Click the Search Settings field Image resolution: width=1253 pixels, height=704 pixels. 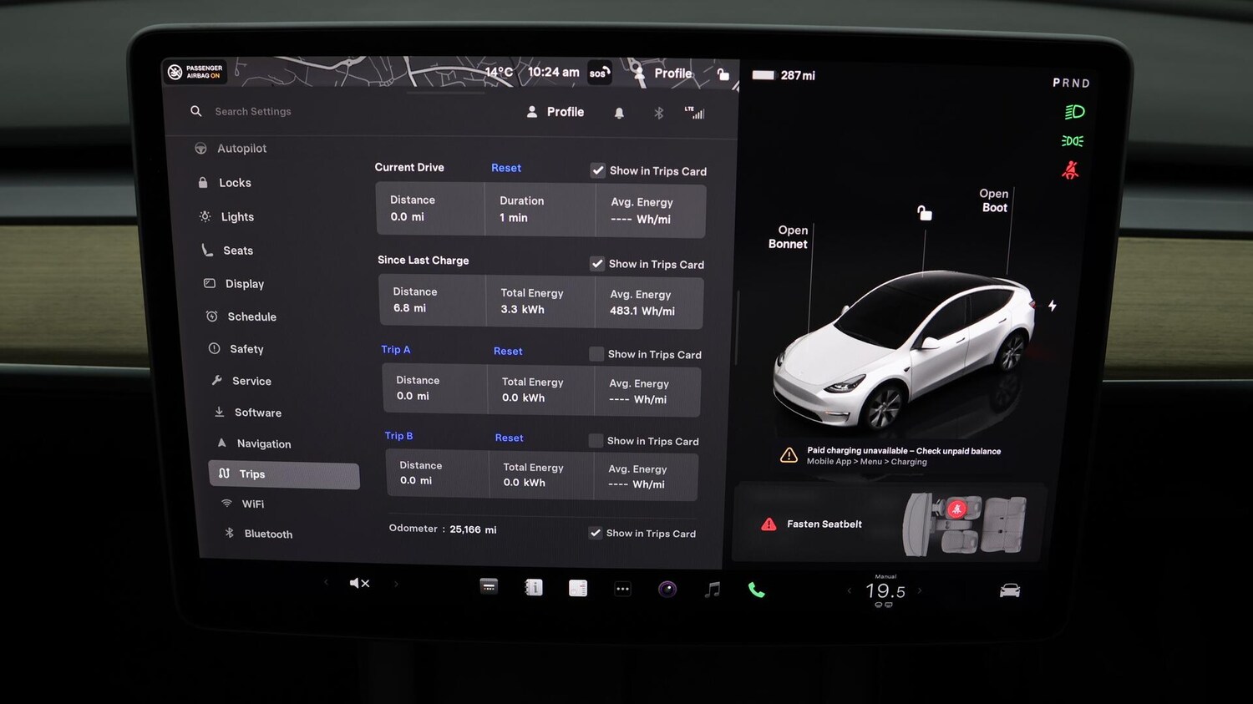253,111
